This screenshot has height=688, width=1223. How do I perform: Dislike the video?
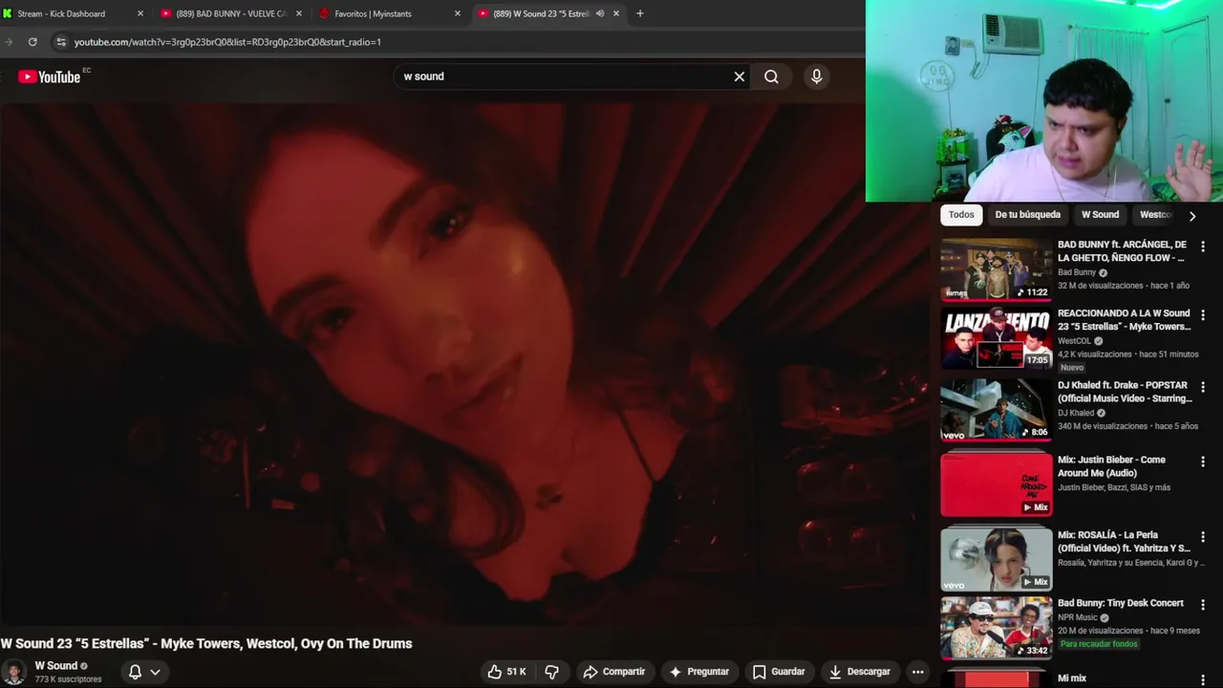click(x=551, y=672)
